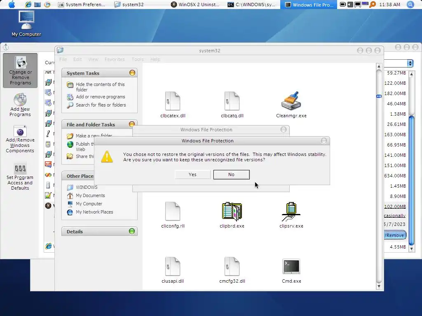Collapse the File and Folder Tasks panel

(x=132, y=124)
